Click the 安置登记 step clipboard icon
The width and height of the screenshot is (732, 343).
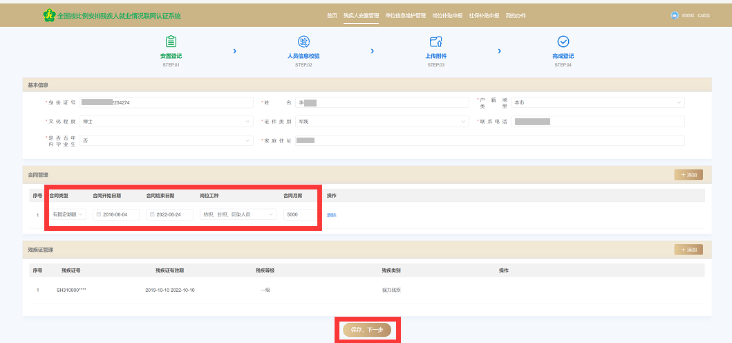point(171,41)
